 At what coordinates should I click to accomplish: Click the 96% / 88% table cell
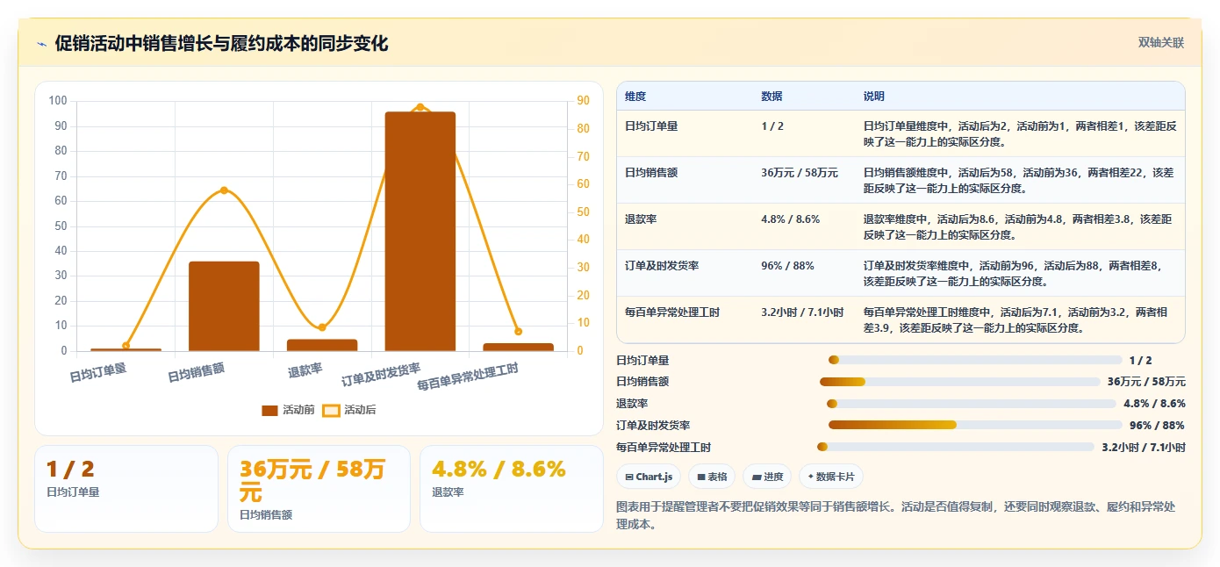(x=787, y=266)
